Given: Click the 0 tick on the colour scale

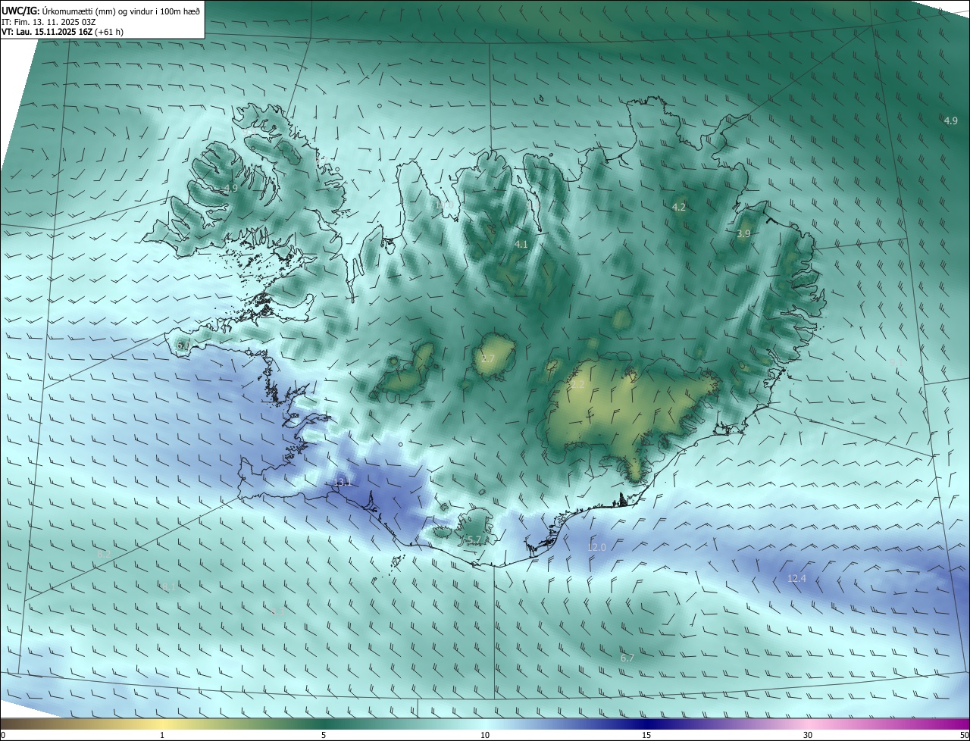Looking at the screenshot, I should (x=3, y=735).
